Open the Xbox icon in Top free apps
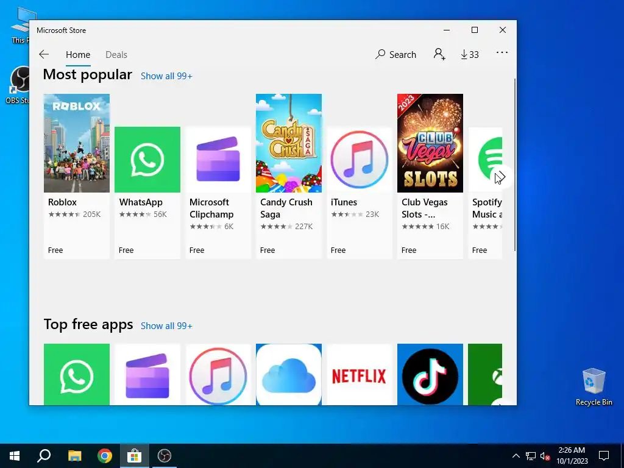The height and width of the screenshot is (468, 624). 485,375
